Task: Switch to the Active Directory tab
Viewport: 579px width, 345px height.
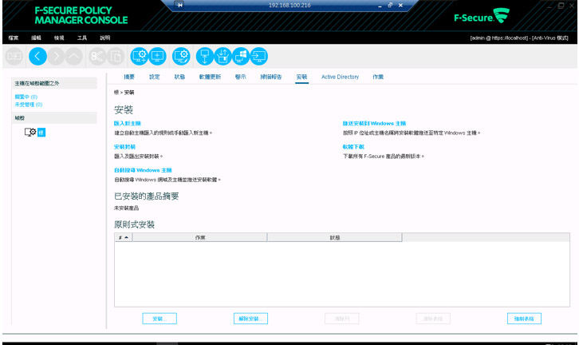Action: [340, 77]
